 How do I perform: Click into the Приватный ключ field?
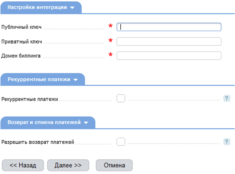point(169,41)
